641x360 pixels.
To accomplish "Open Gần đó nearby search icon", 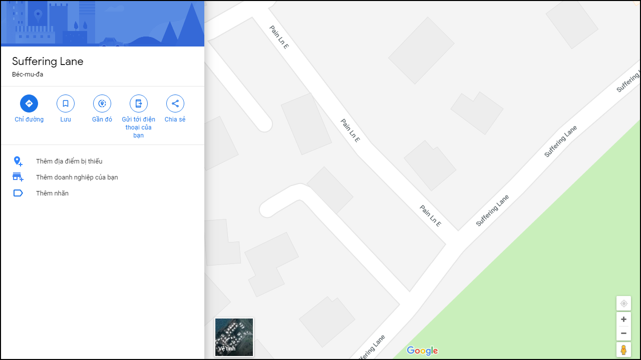I will coord(102,103).
